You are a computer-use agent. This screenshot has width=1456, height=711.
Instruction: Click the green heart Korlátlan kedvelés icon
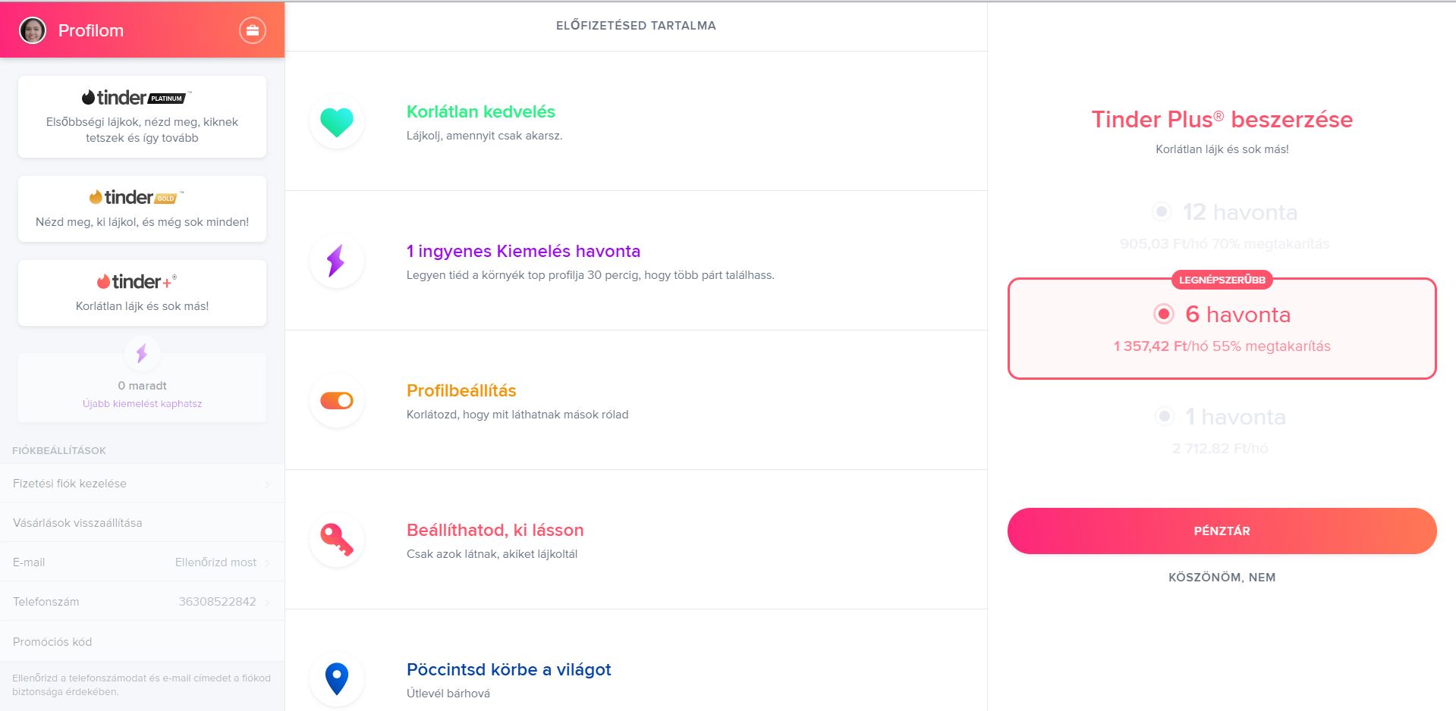[x=337, y=121]
